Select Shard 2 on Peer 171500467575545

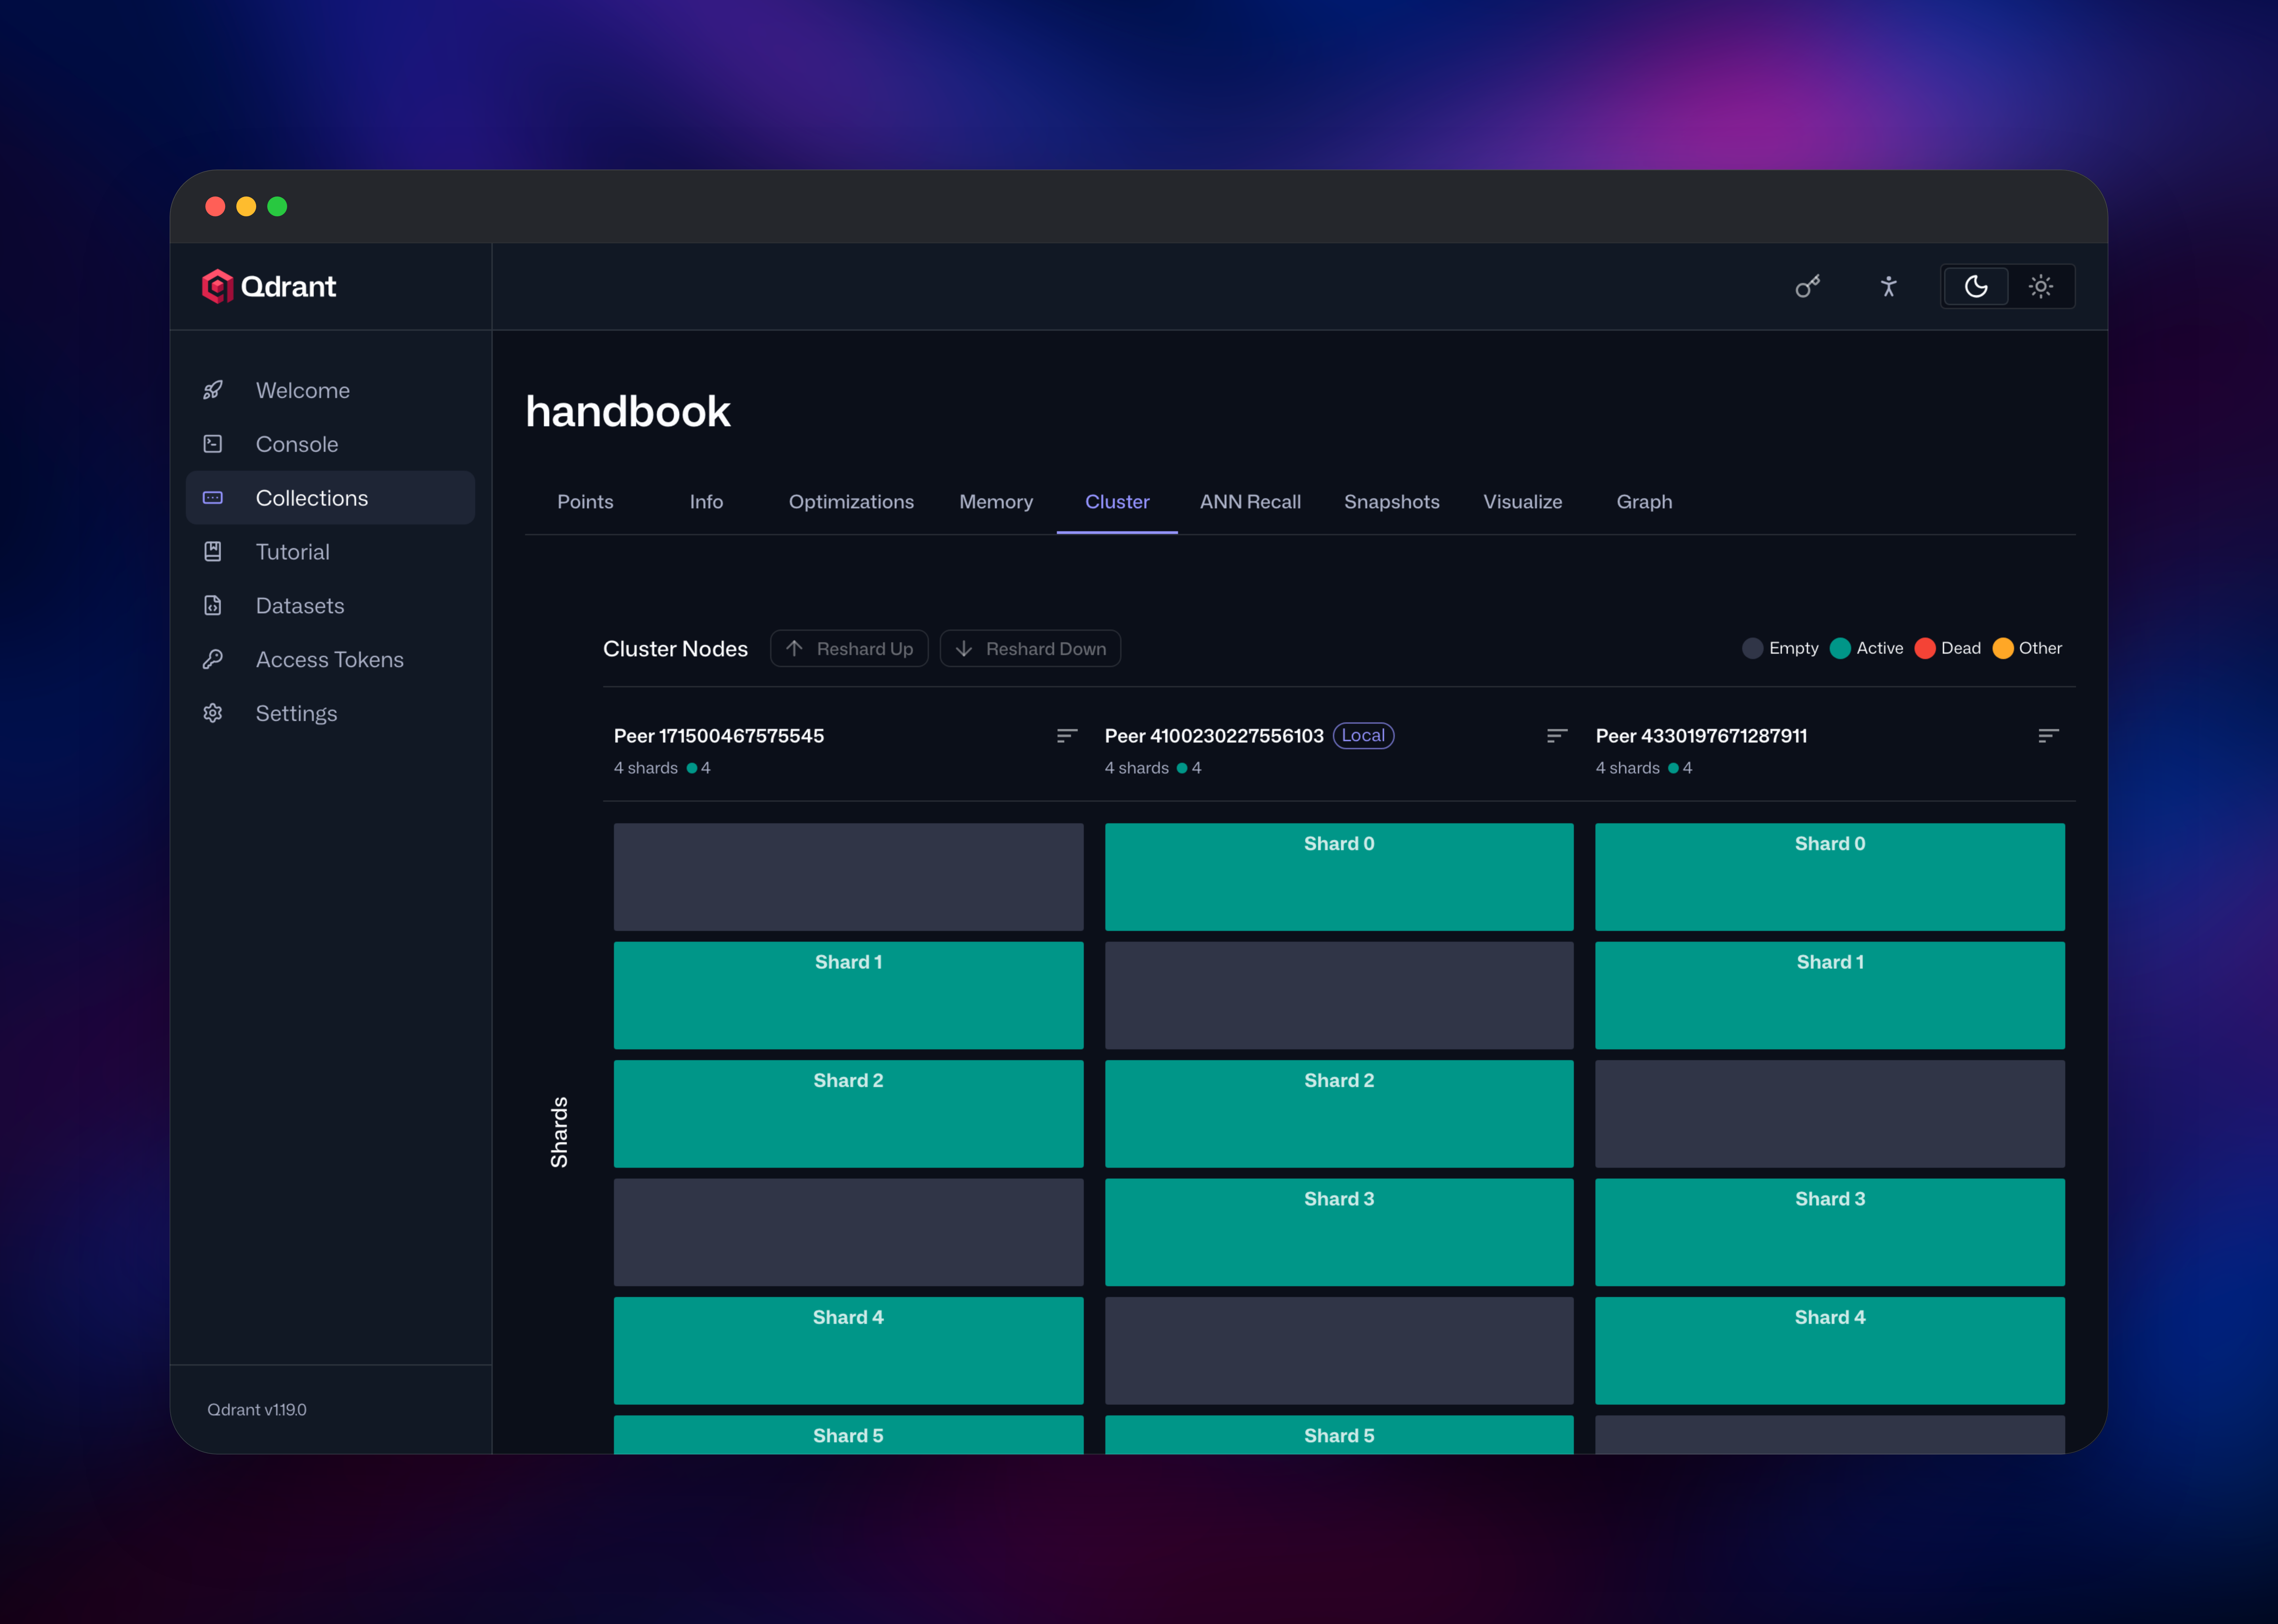click(849, 1114)
